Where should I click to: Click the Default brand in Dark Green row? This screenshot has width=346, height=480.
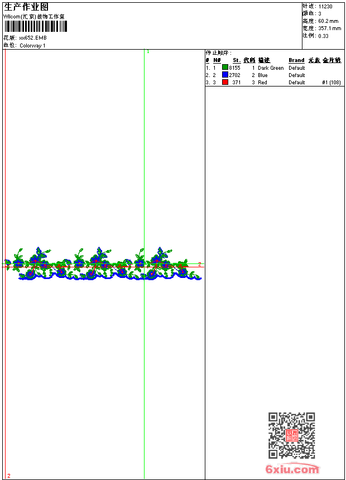(x=297, y=68)
